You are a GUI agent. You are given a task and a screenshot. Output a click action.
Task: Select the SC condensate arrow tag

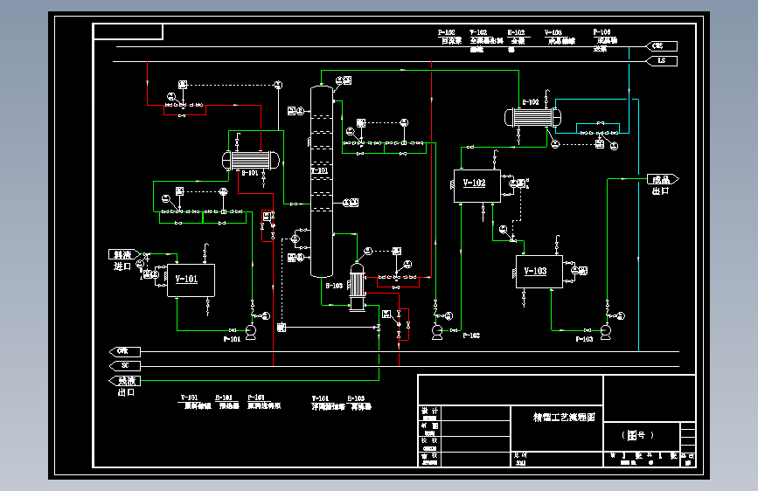(125, 366)
